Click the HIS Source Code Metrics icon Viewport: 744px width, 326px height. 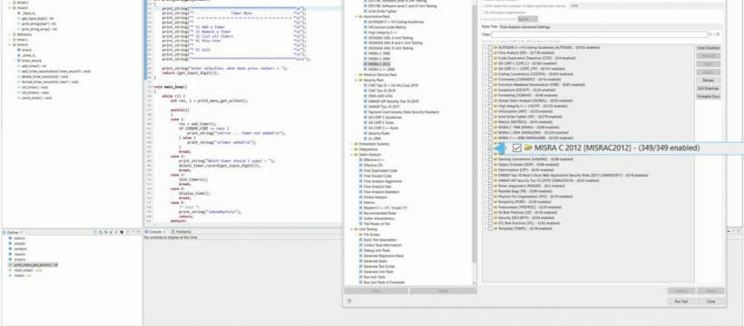tap(366, 27)
